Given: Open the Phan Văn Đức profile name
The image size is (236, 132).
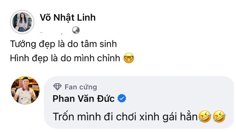Looking at the screenshot, I should [84, 99].
